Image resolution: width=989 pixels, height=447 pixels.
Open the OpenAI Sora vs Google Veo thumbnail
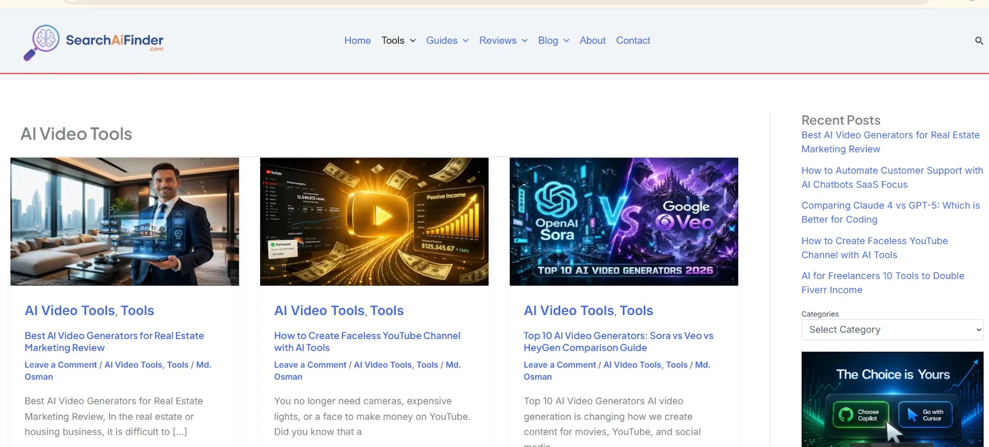click(x=624, y=222)
